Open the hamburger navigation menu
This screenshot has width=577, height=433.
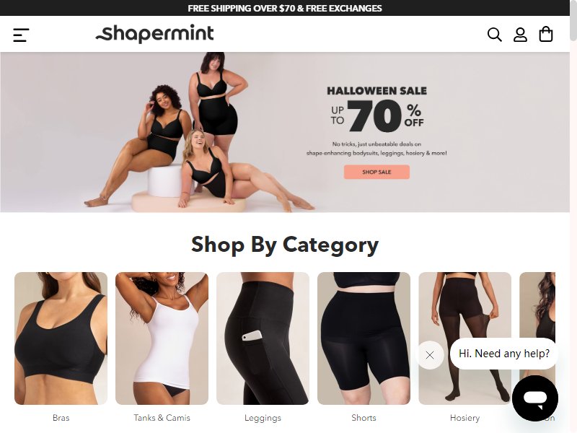point(21,35)
